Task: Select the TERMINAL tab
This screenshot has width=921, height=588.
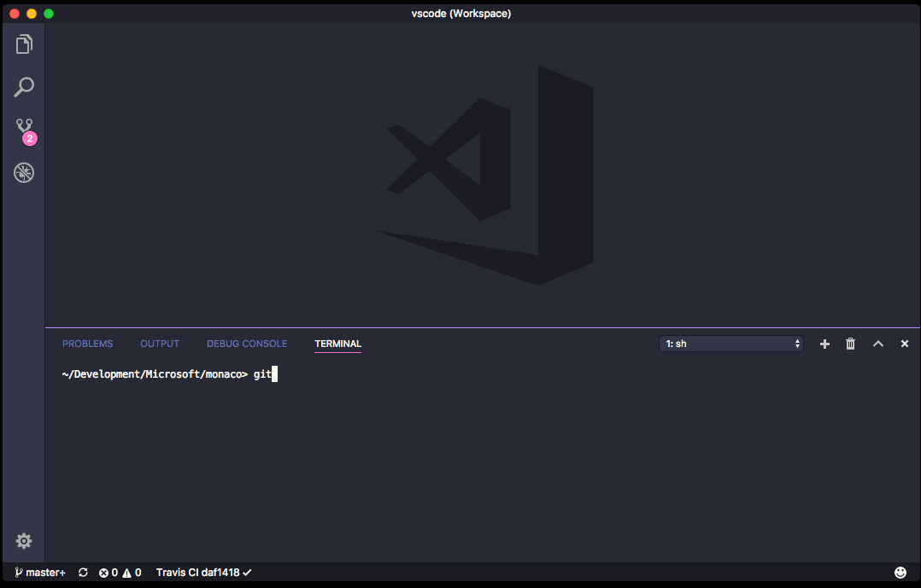Action: pos(337,344)
